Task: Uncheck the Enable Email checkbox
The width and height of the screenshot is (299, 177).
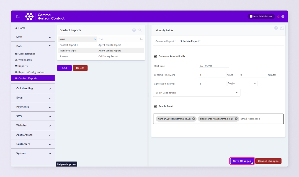Action: click(156, 106)
